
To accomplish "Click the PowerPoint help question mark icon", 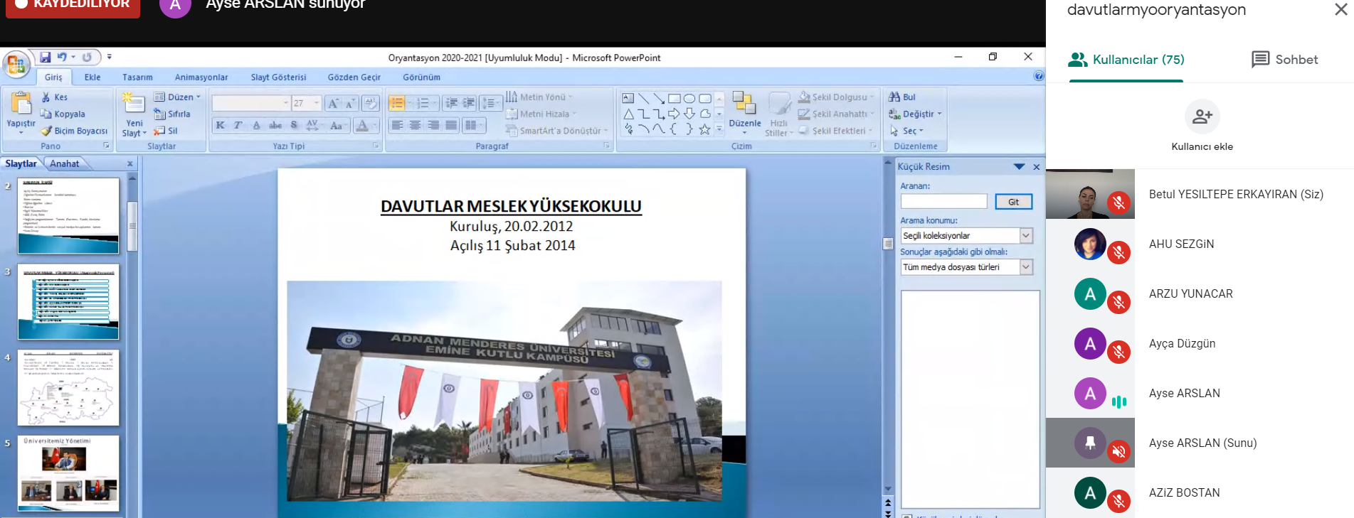I will (x=1039, y=76).
